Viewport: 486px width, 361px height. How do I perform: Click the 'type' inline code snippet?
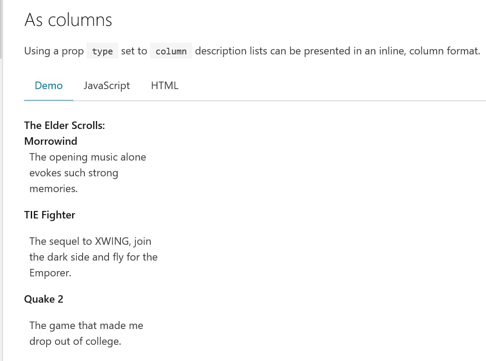click(102, 50)
